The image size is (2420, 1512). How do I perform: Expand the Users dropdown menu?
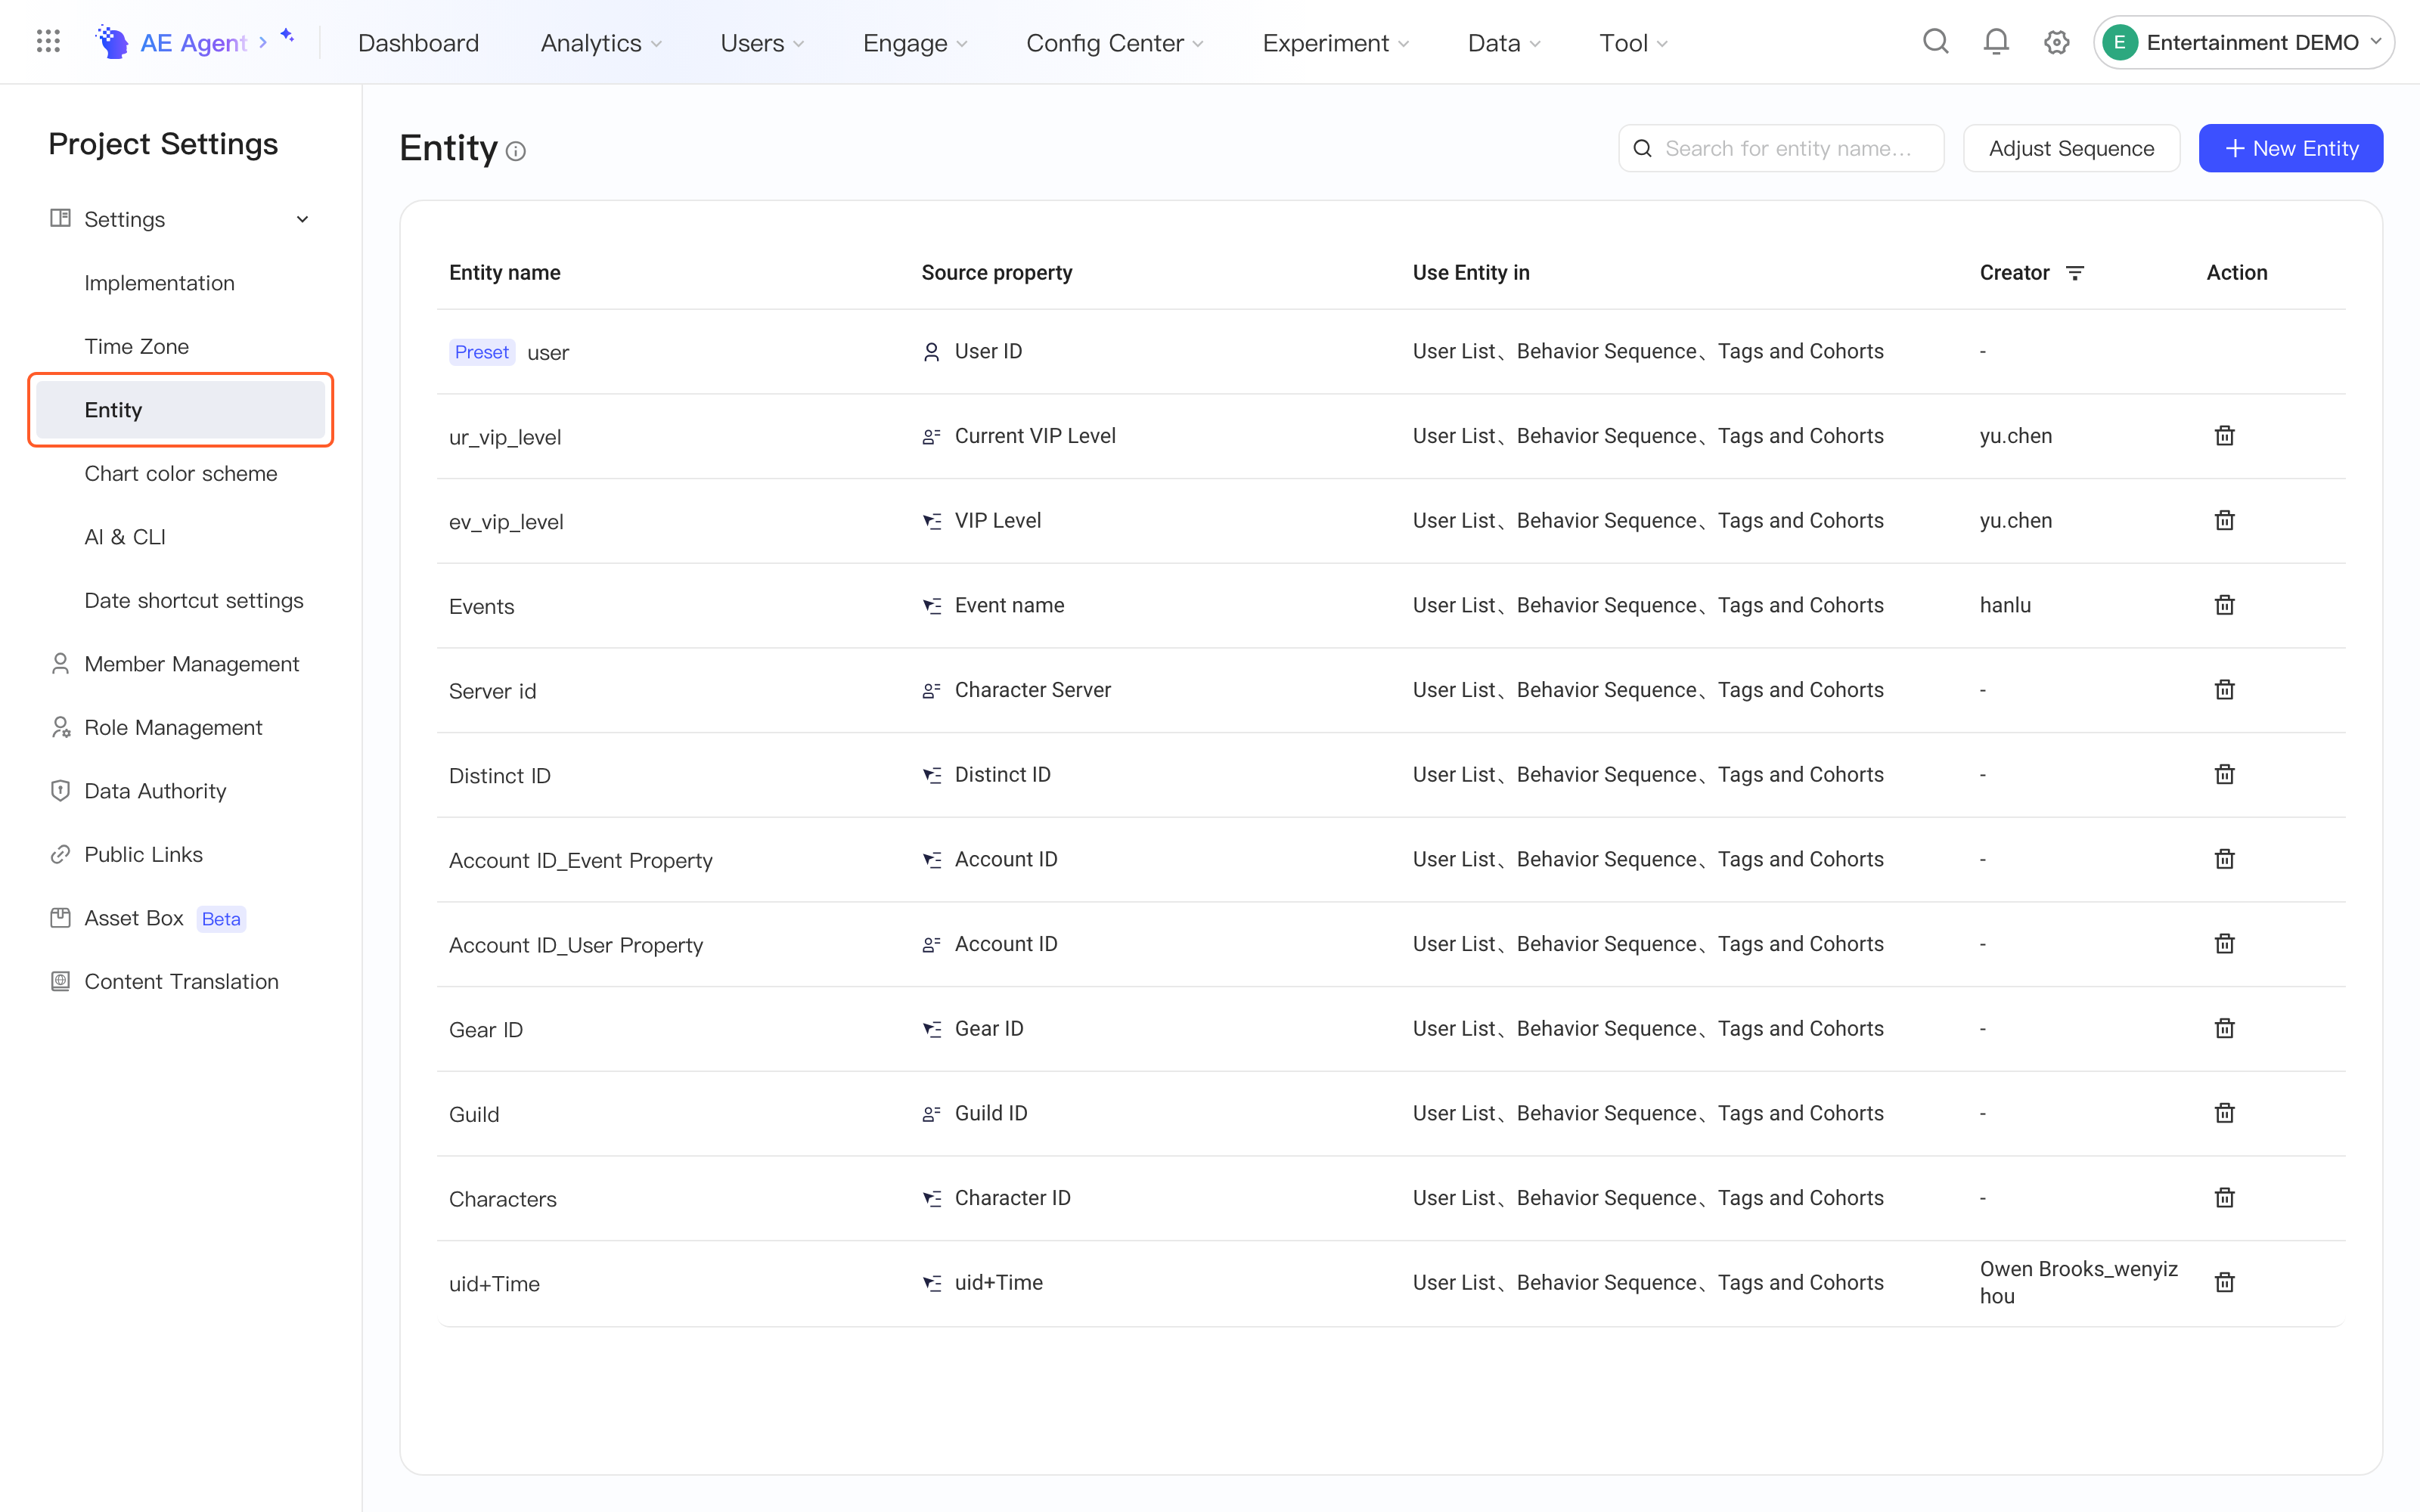pos(762,43)
